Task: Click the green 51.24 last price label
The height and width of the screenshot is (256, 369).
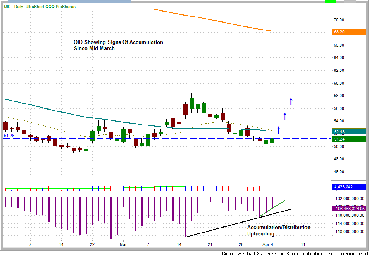Action: 348,139
